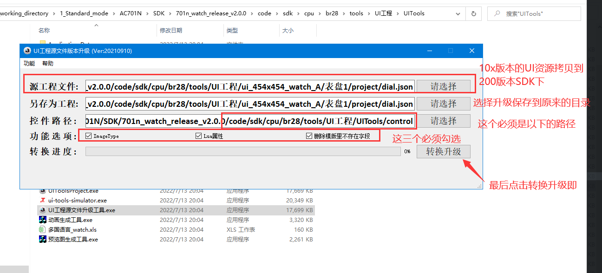The width and height of the screenshot is (602, 273).
Task: Toggle the 删除模版里不存在字段 checkbox
Action: [309, 136]
